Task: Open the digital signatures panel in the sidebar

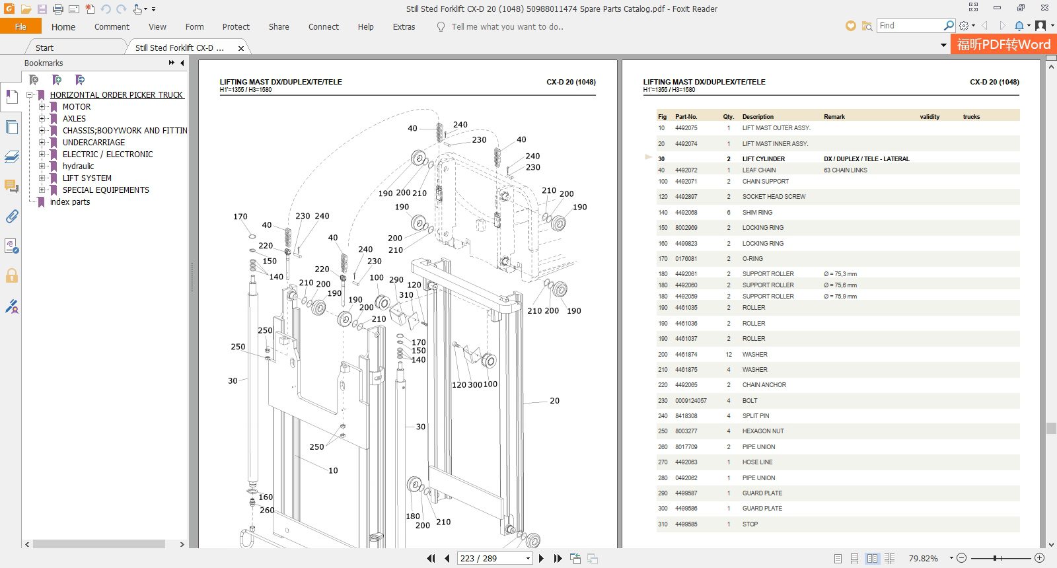Action: 11,306
